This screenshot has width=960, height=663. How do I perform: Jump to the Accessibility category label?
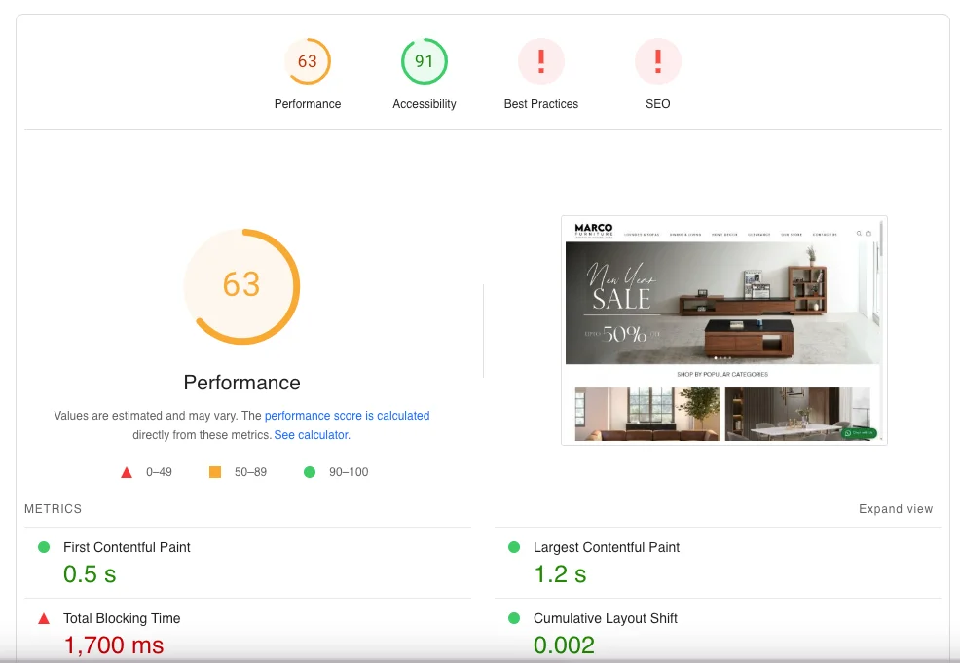click(425, 104)
